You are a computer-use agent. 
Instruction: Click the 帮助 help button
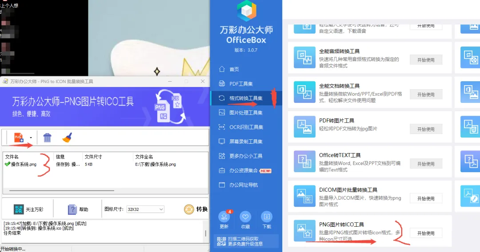click(78, 209)
